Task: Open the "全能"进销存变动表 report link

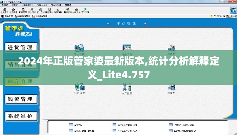Action: tap(181, 125)
